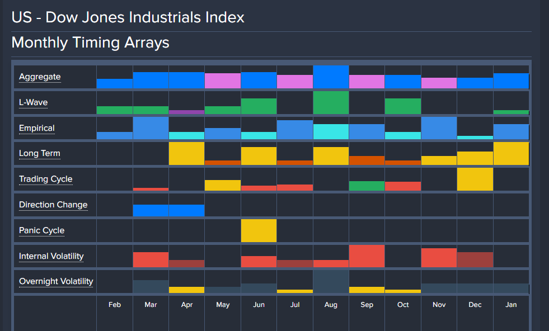Click the yellow Long Term bar for April
The width and height of the screenshot is (549, 331).
pyautogui.click(x=186, y=154)
